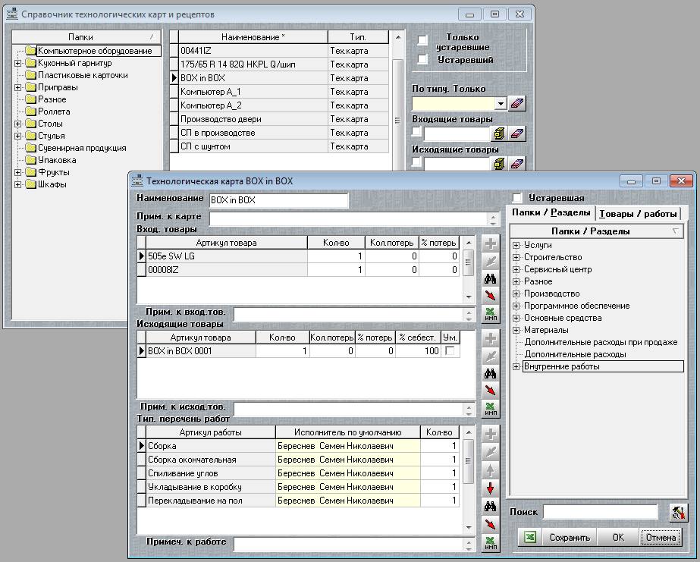700x562 pixels.
Task: Click the move-up arrow icon beside the works table
Action: (x=490, y=470)
